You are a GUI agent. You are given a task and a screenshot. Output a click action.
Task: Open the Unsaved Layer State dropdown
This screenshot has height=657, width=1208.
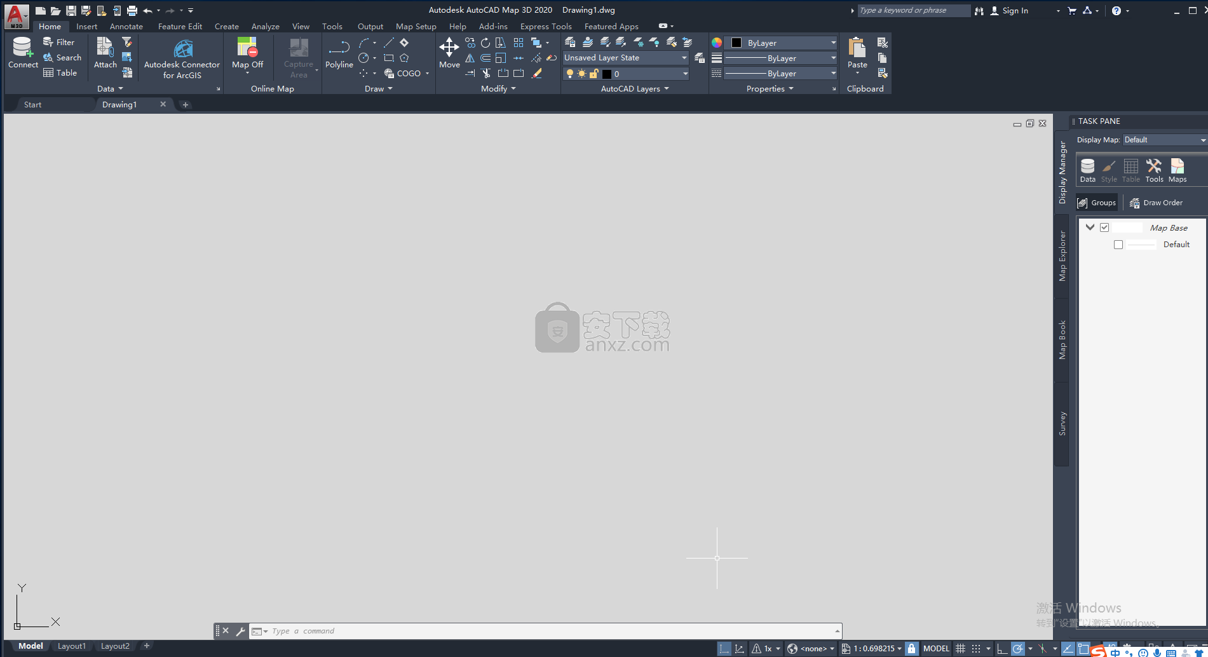(626, 58)
